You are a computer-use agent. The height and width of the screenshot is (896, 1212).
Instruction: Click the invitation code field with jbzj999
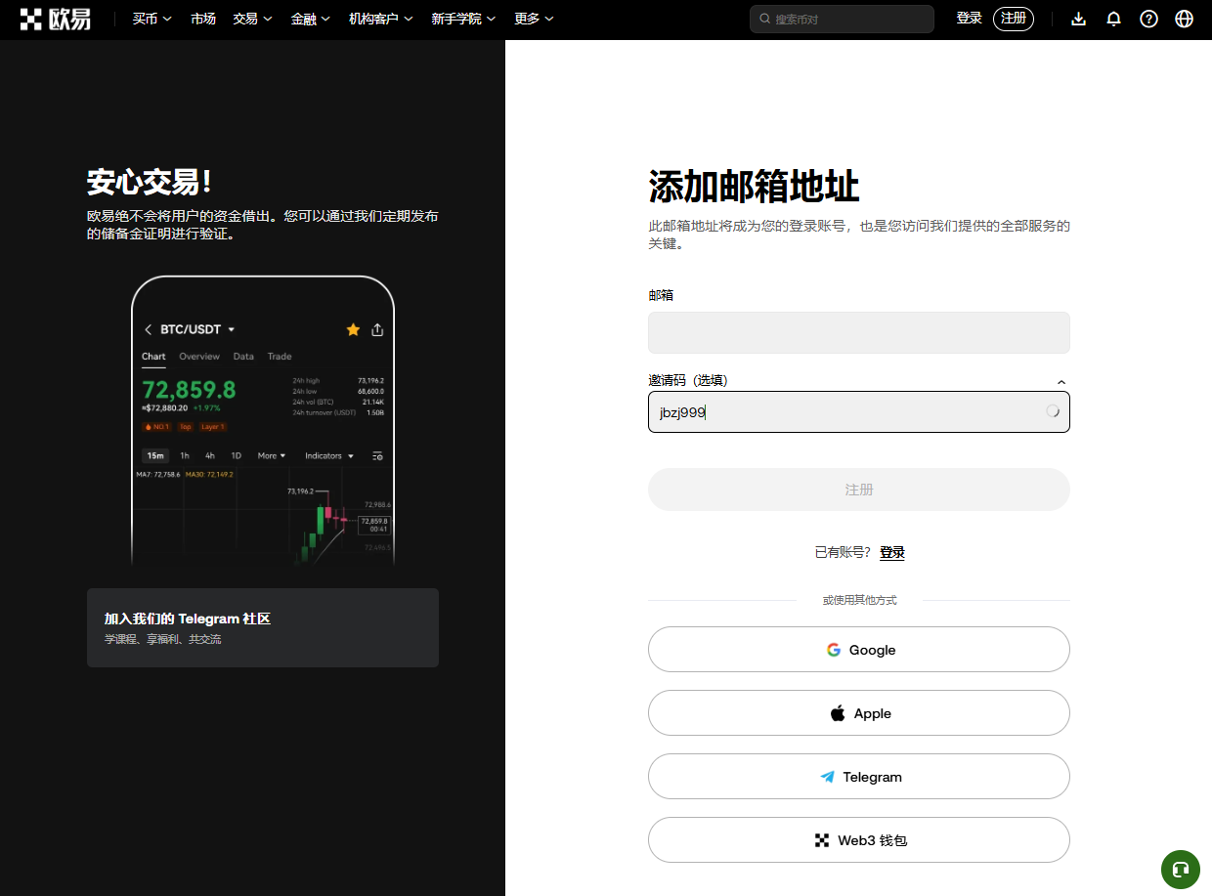click(859, 411)
